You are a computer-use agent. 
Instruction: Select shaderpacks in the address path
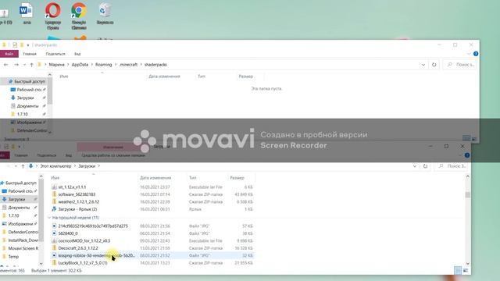click(x=155, y=65)
